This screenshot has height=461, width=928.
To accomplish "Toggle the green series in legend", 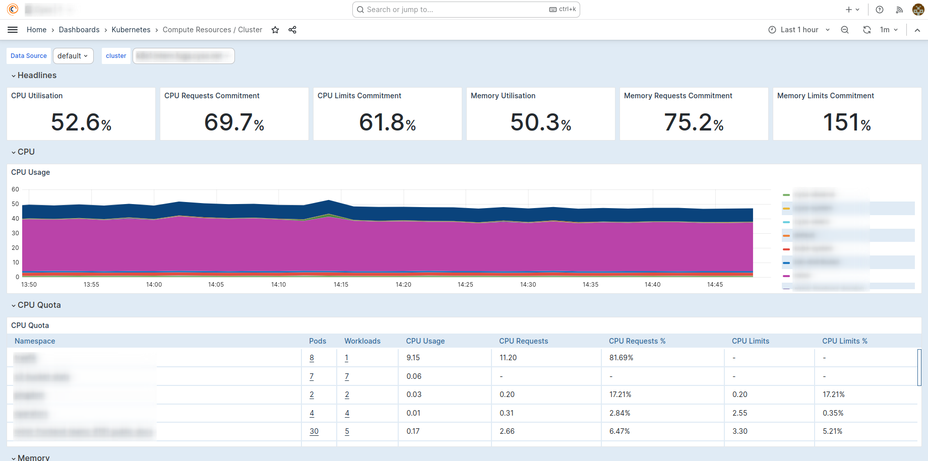I will pyautogui.click(x=786, y=194).
